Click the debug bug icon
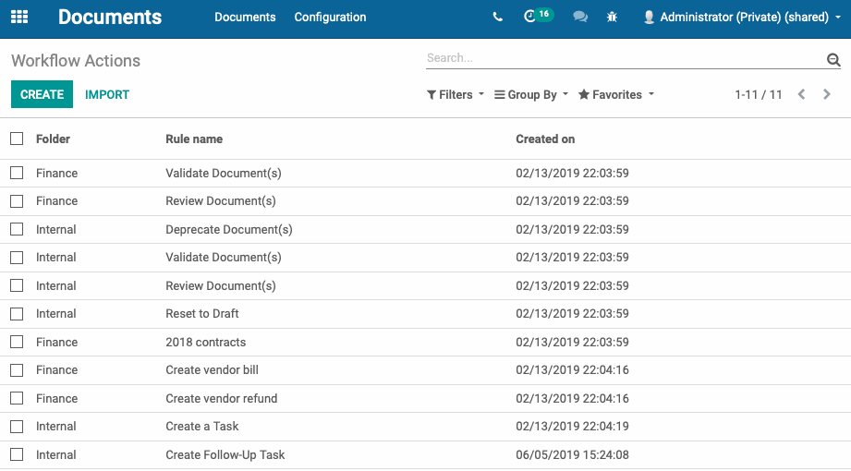Screen dimensions: 851x471 612,17
